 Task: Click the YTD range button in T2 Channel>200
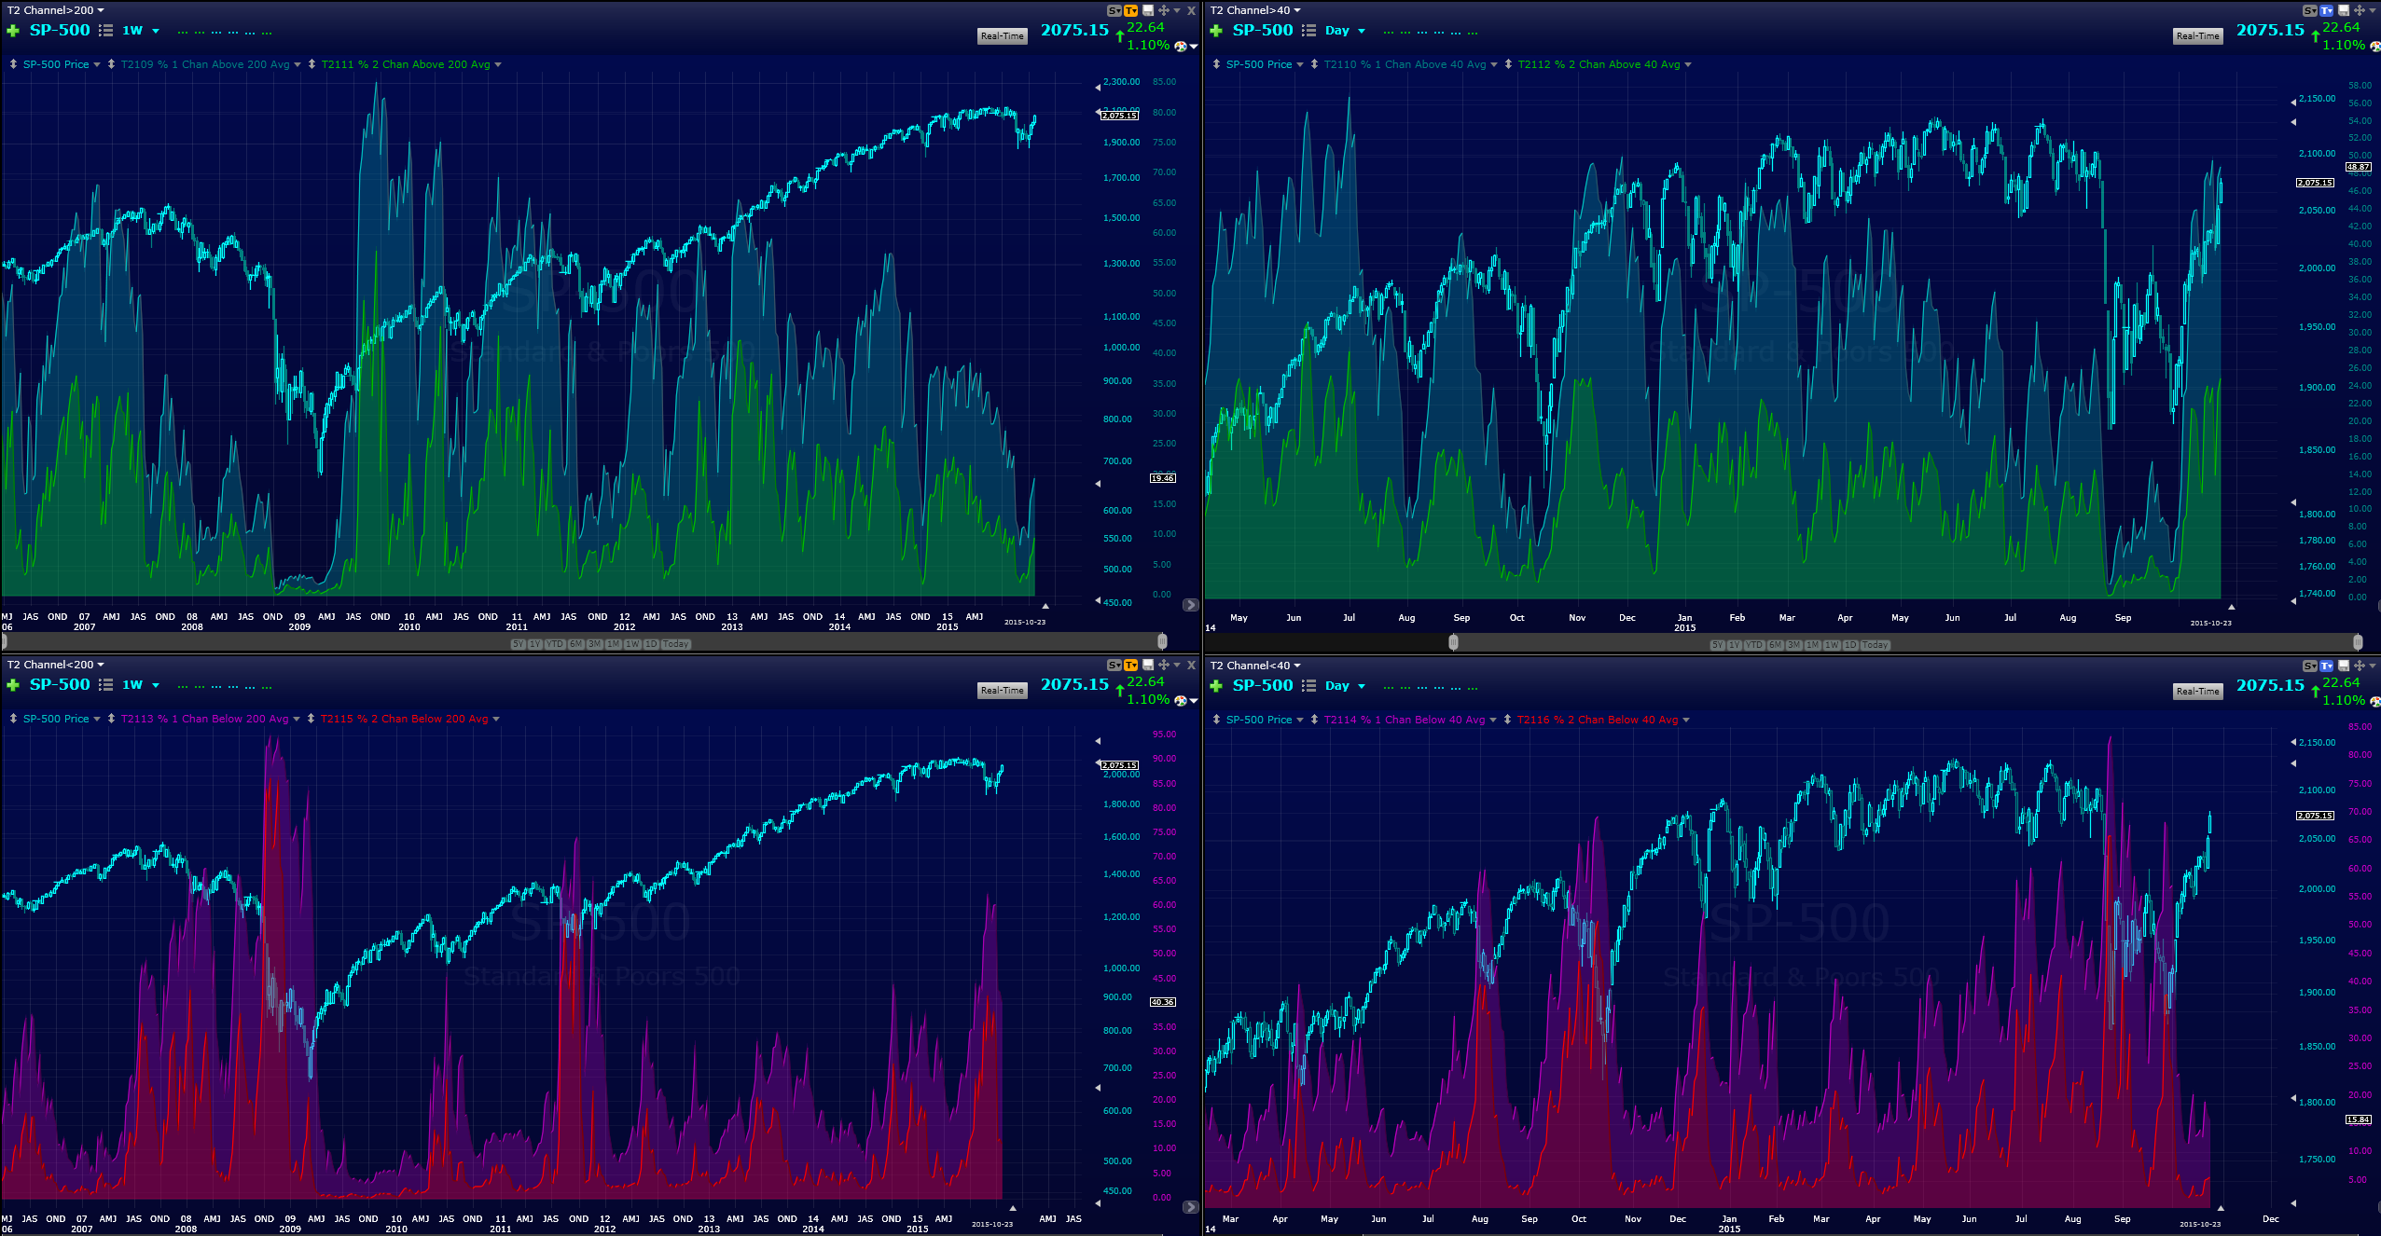click(x=555, y=644)
